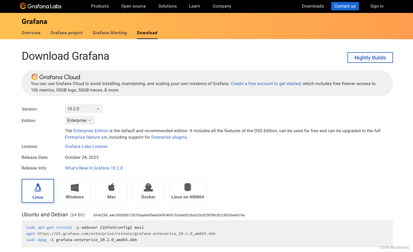Click the SHA256 checksum text

pos(169,215)
